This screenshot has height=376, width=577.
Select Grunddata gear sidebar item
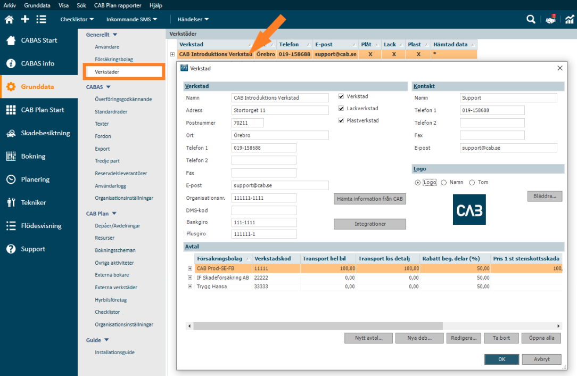point(39,86)
